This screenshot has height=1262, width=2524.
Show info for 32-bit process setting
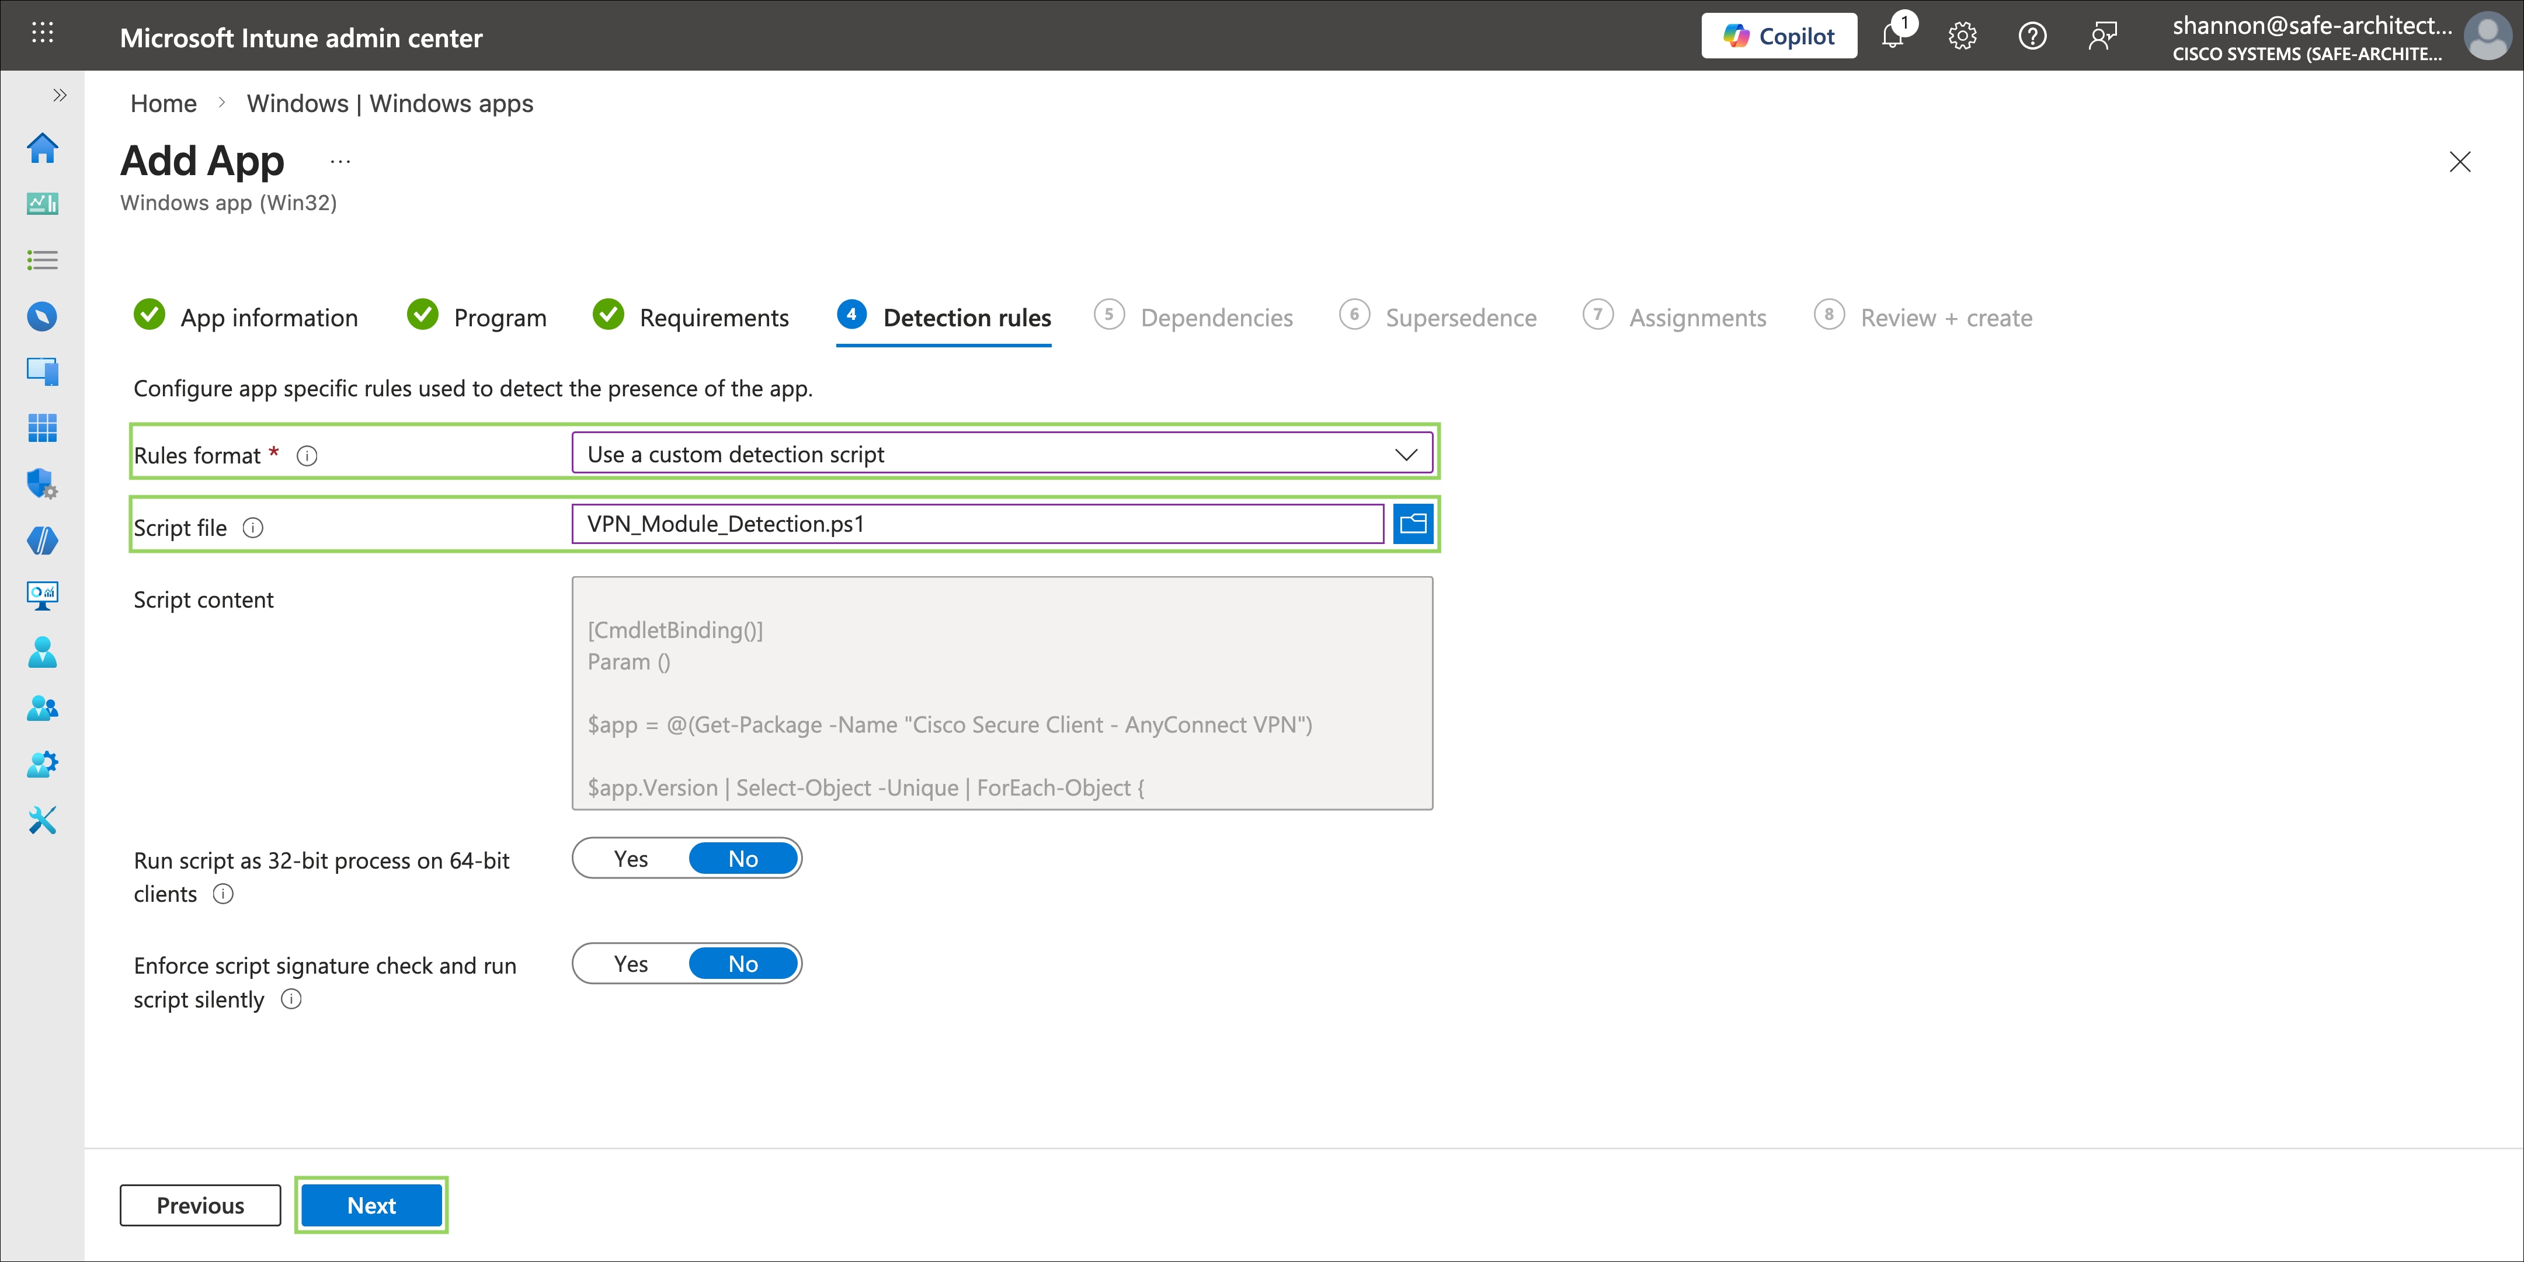tap(224, 894)
